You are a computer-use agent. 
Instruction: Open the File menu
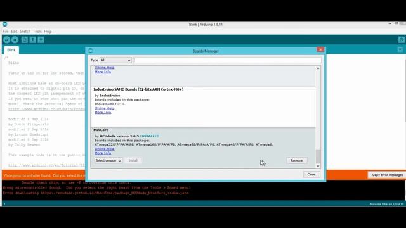(6, 31)
